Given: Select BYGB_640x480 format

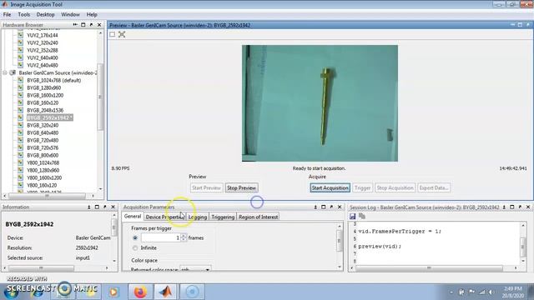Looking at the screenshot, I should (x=43, y=132).
